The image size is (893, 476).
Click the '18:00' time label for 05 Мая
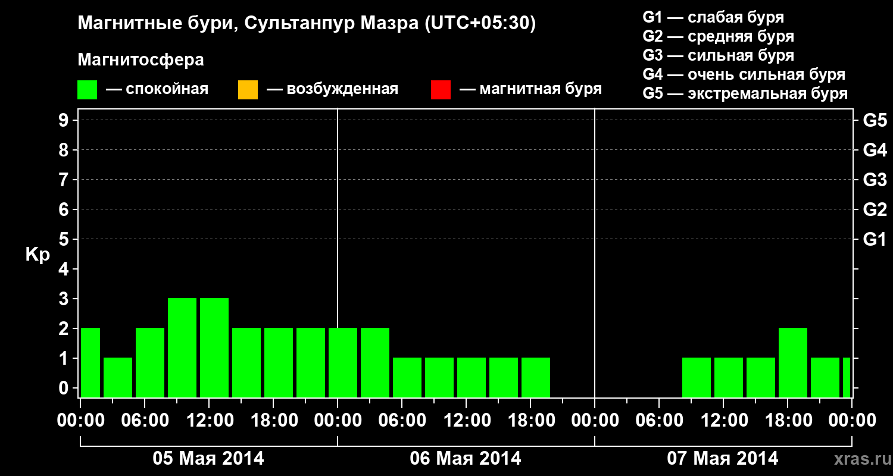(x=273, y=421)
